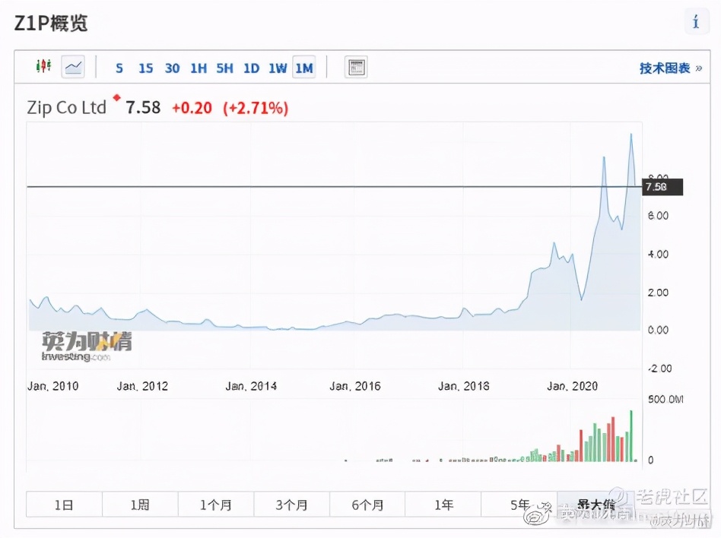Image resolution: width=721 pixels, height=538 pixels.
Task: Set the interval to 1D
Action: pyautogui.click(x=252, y=68)
